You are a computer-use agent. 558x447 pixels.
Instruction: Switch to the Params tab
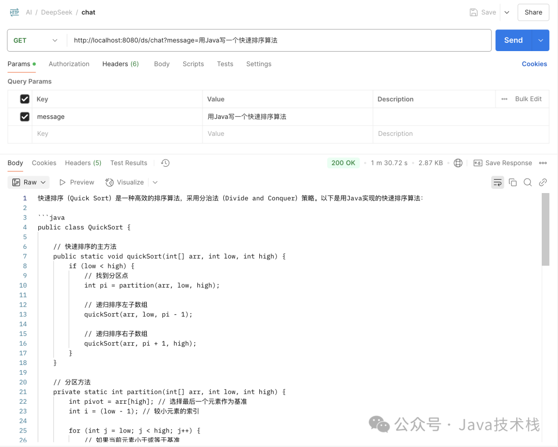[x=21, y=64]
